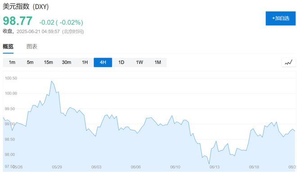
Task: Choose the 5m time interval
Action: tap(30, 62)
